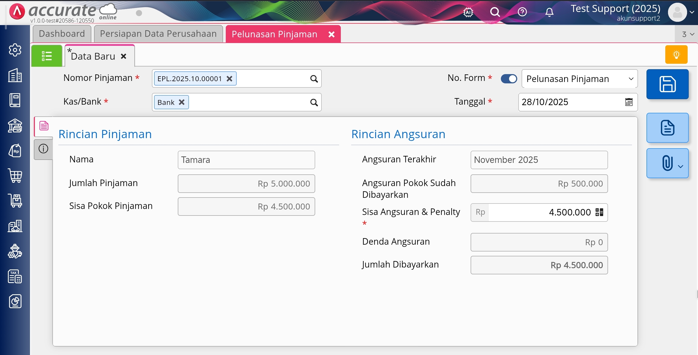Click the yellow lightbulb tips button
Image resolution: width=698 pixels, height=355 pixels.
coord(676,55)
